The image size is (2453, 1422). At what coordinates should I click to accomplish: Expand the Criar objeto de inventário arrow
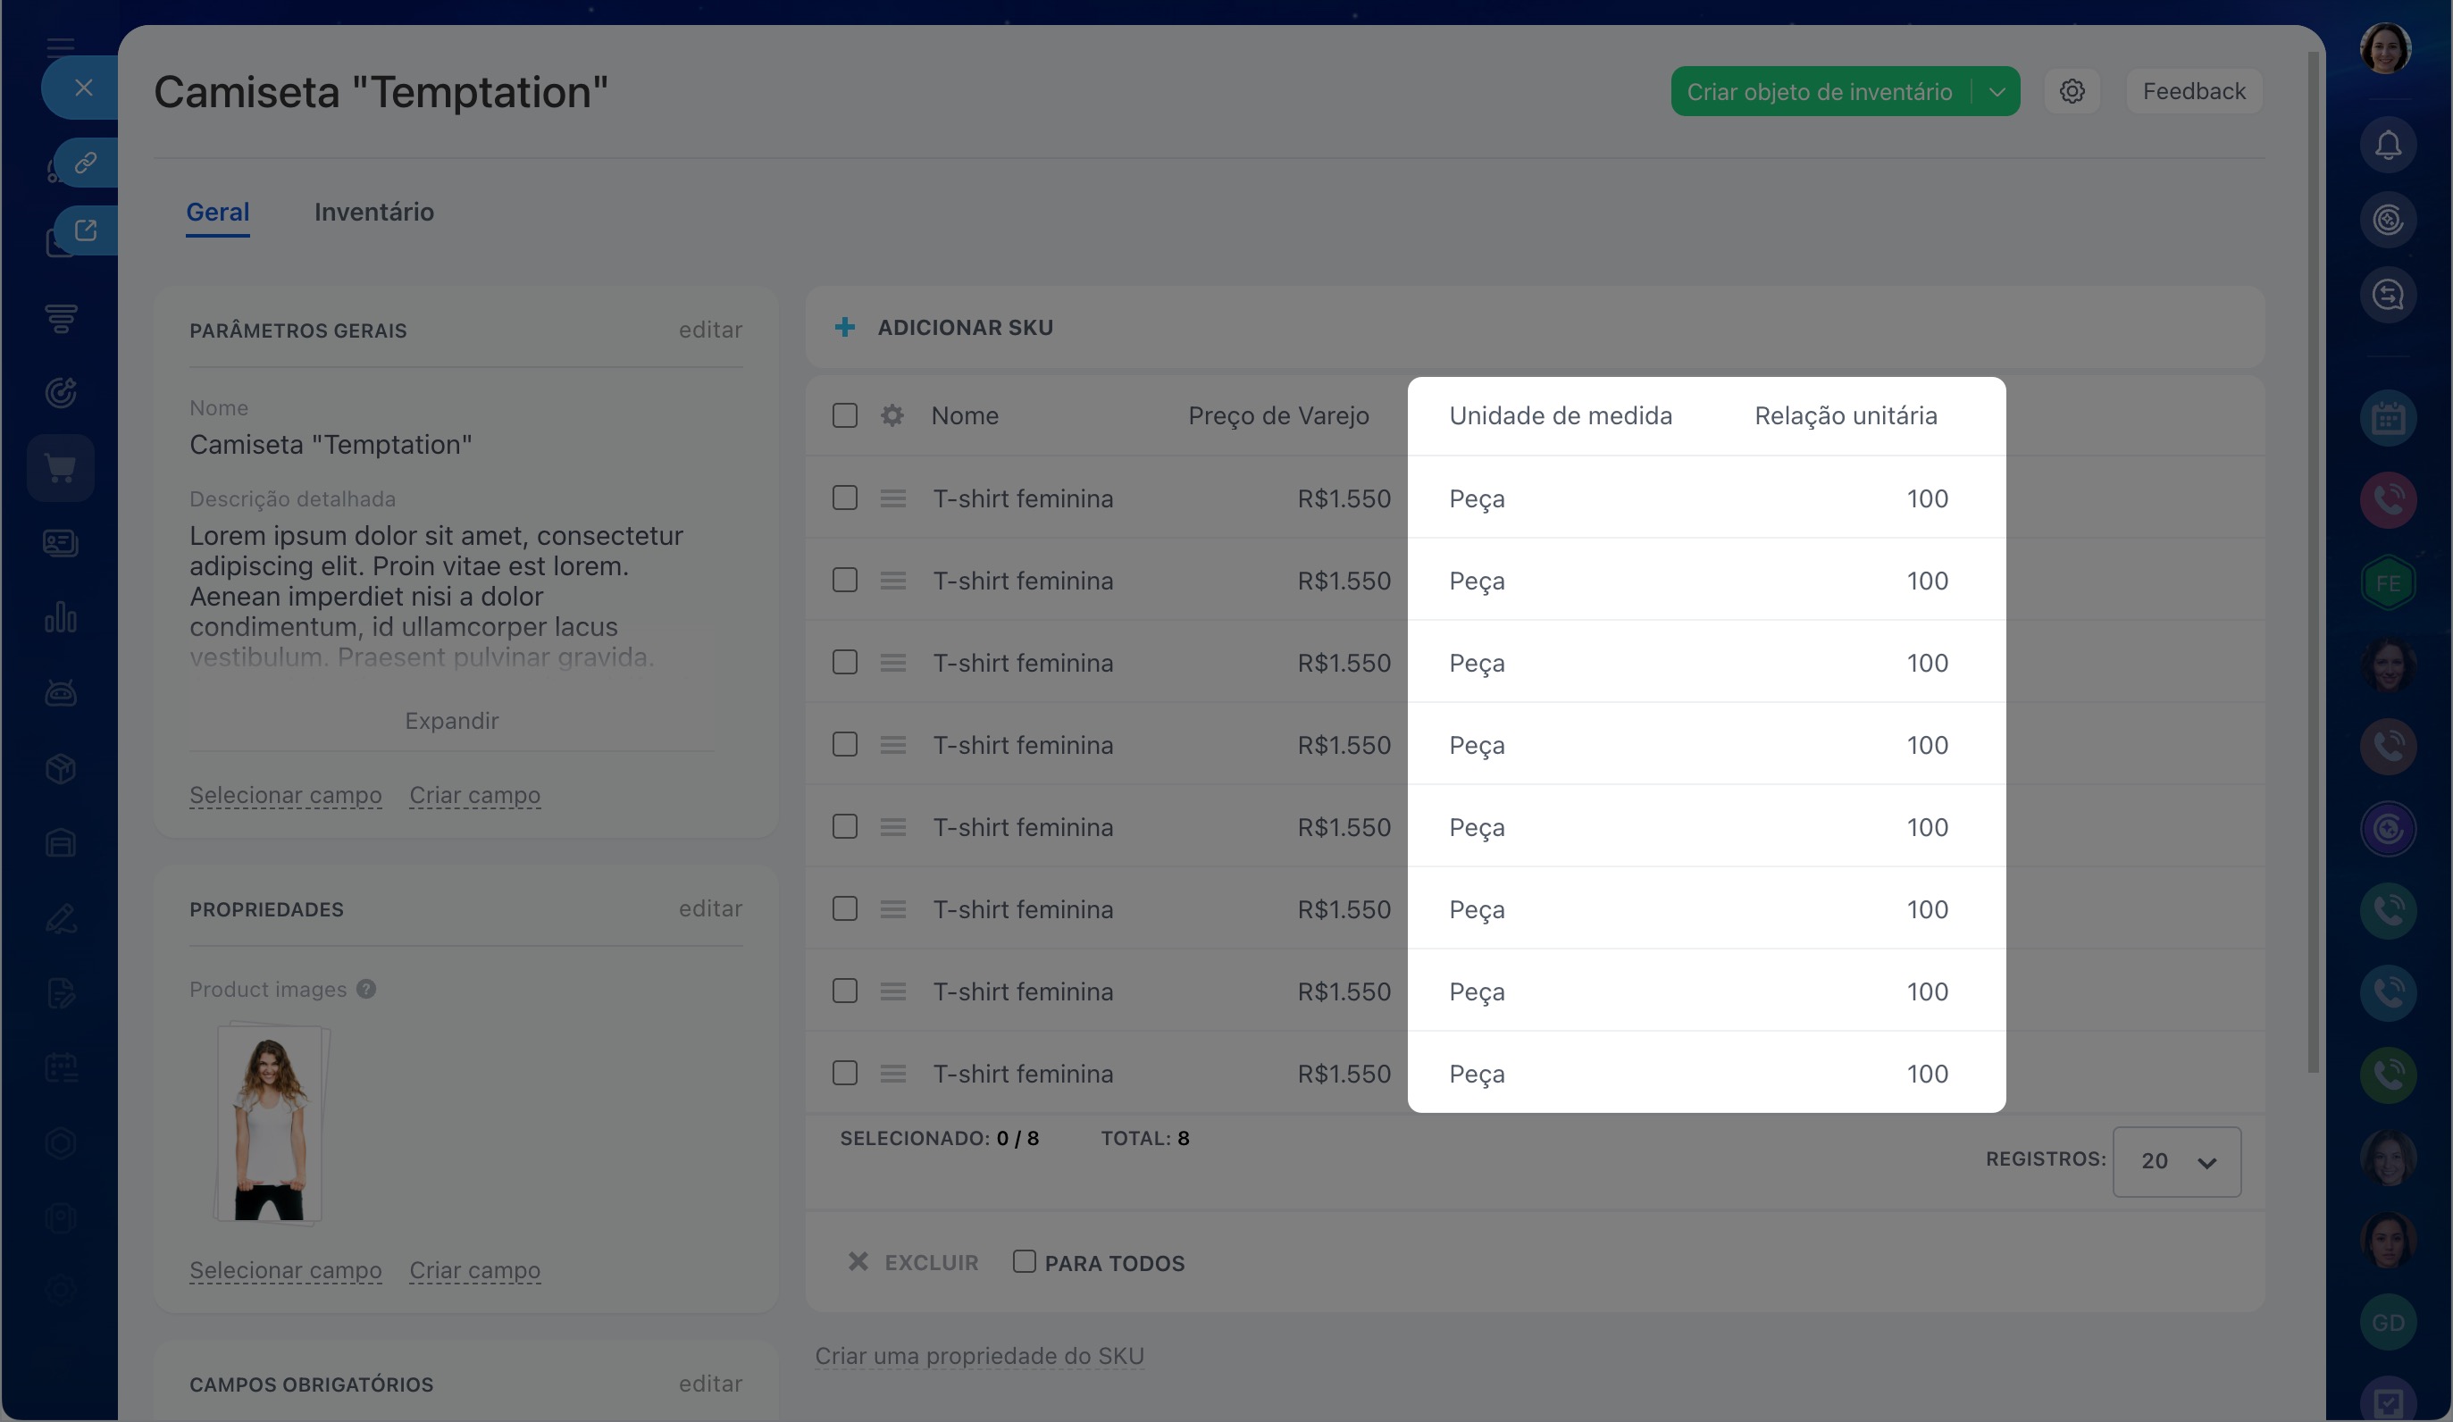pos(1997,91)
